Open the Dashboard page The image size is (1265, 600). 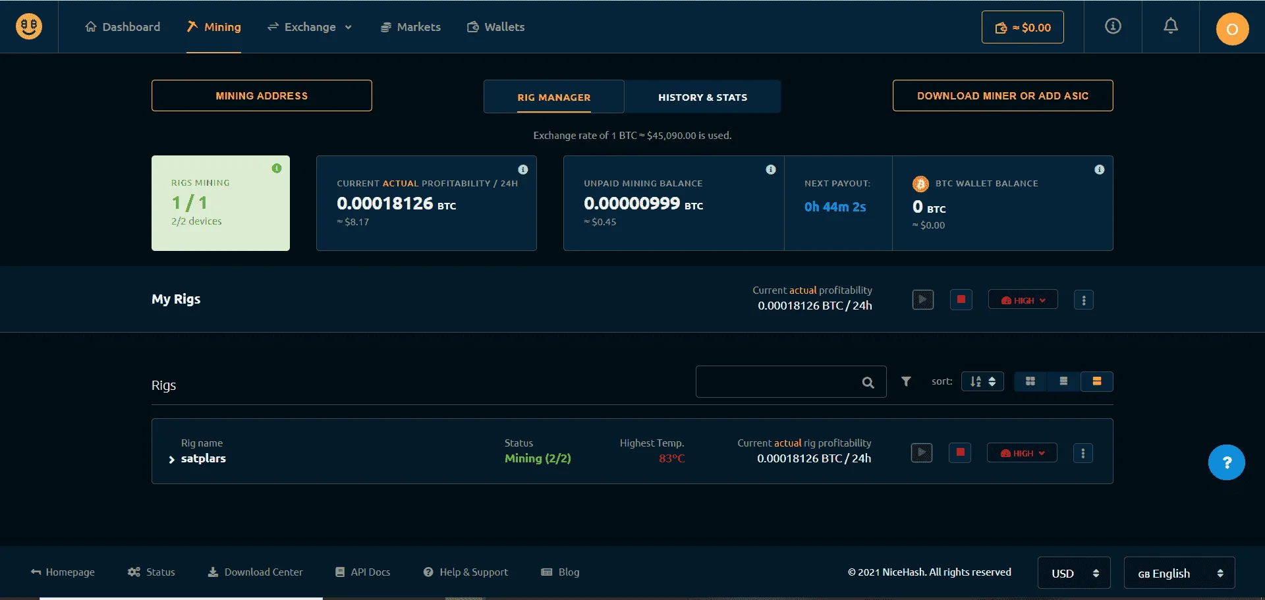(x=123, y=27)
